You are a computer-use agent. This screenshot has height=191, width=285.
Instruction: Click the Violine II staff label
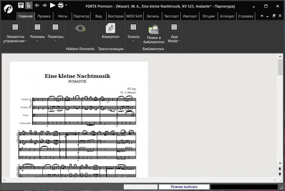(25, 107)
